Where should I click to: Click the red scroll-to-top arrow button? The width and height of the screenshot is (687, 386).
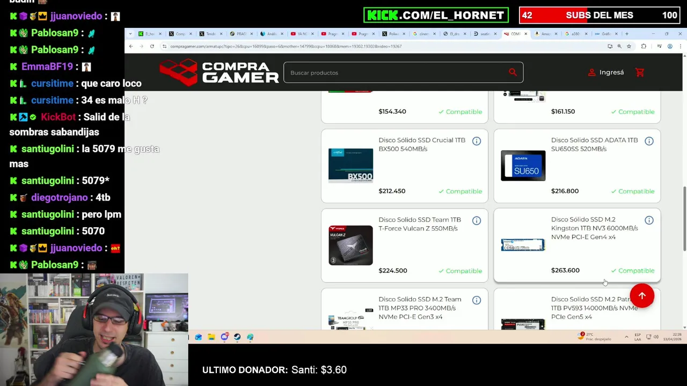point(642,296)
